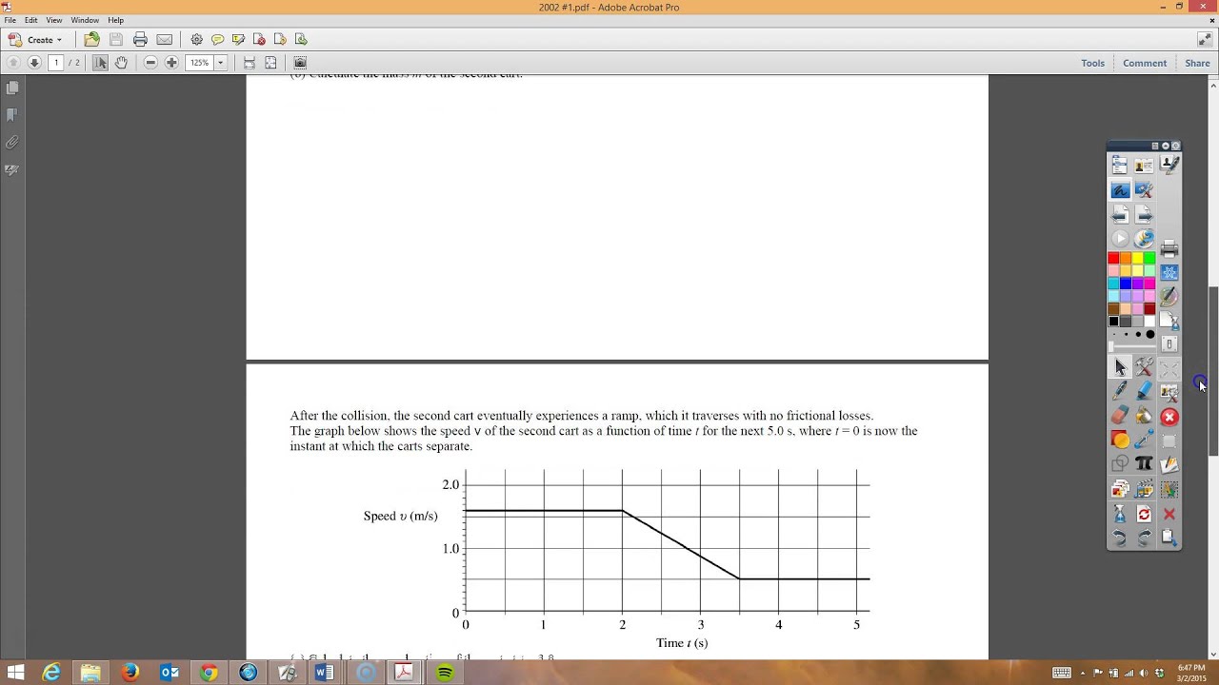
Task: Select the pi math tool in palette
Action: tap(1145, 464)
